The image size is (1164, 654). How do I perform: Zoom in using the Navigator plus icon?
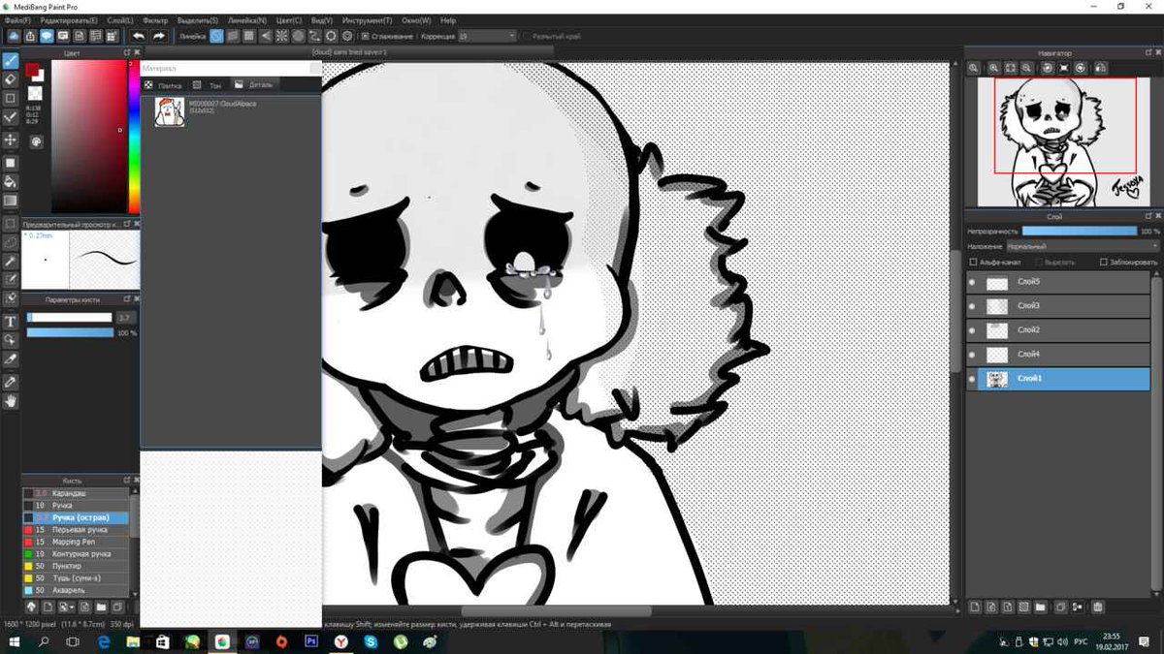(992, 68)
